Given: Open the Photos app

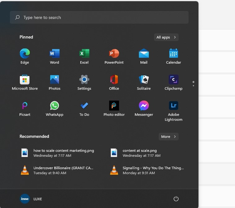Looking at the screenshot, I should click(54, 82).
